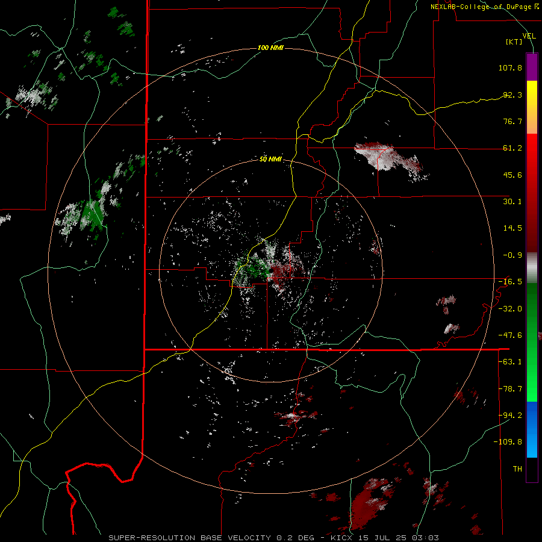Click the -32.0 velocity scale value

[x=510, y=309]
